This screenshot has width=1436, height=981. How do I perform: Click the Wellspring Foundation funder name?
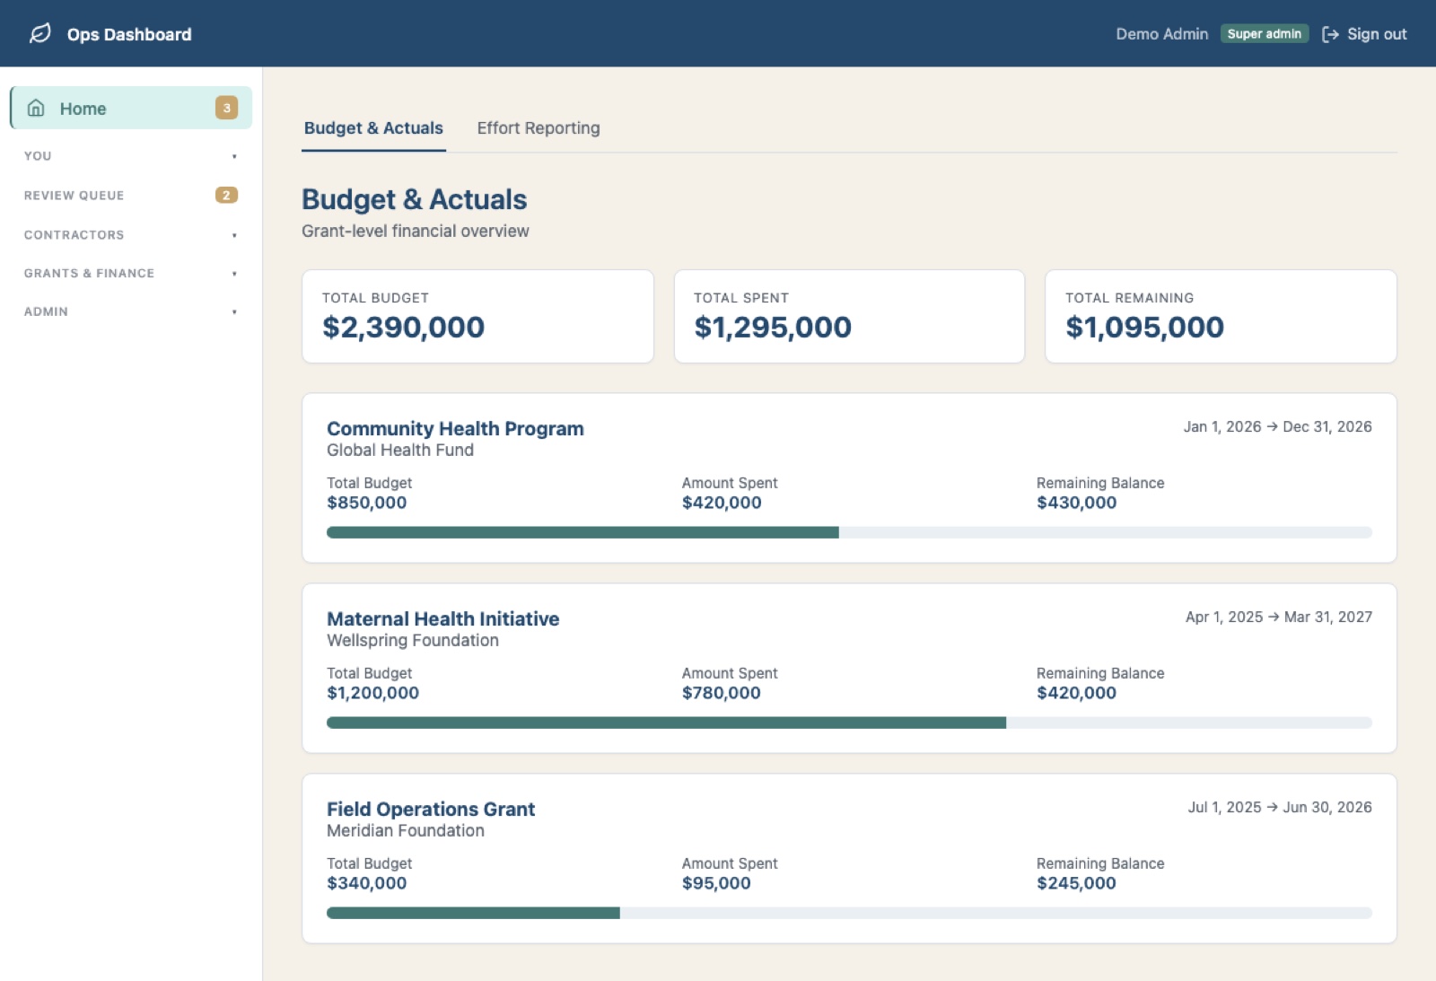click(413, 641)
